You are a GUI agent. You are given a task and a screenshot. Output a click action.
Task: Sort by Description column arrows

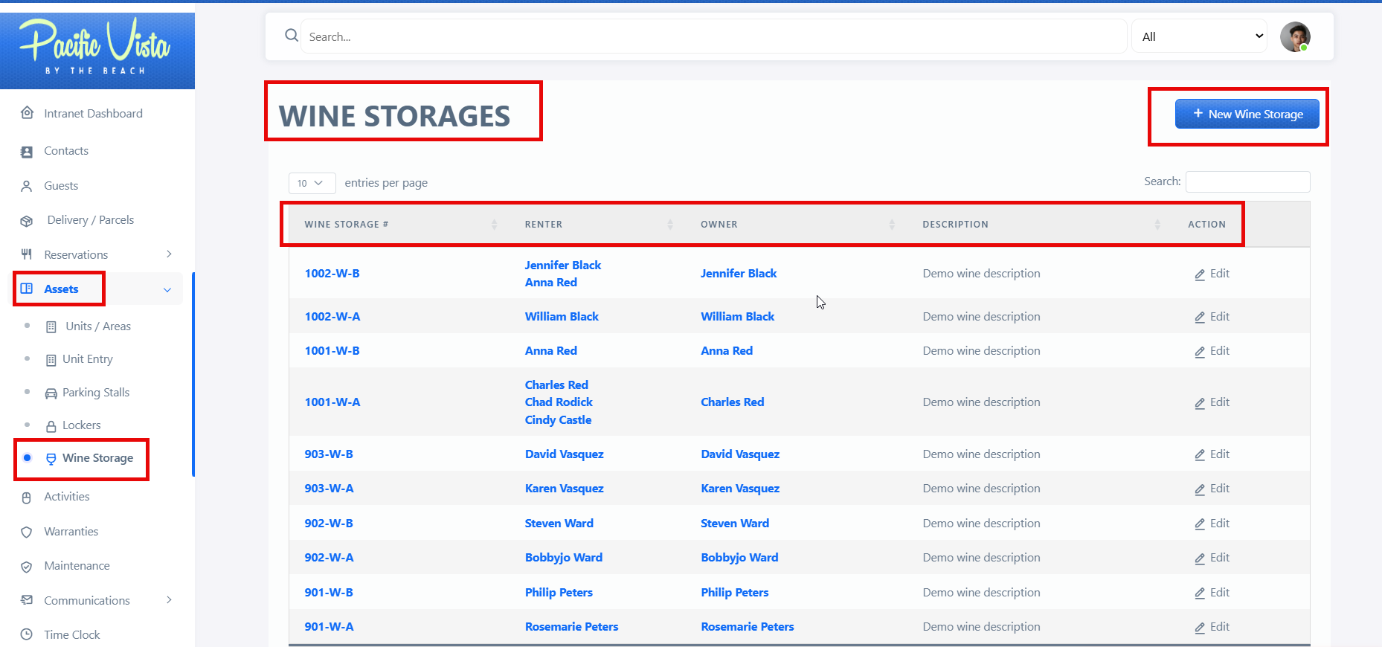[x=1157, y=224]
